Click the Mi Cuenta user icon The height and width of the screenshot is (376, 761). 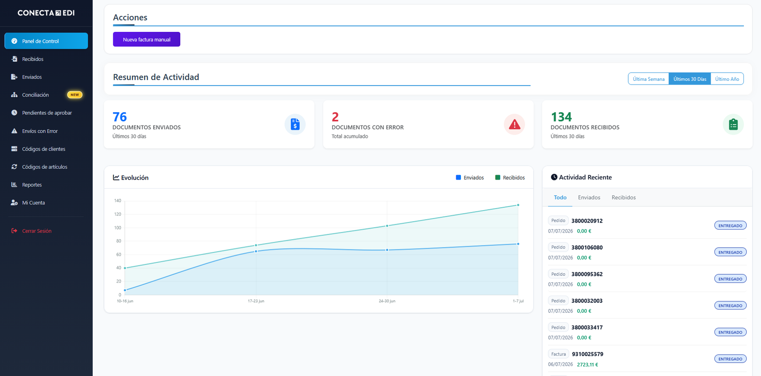(x=14, y=202)
